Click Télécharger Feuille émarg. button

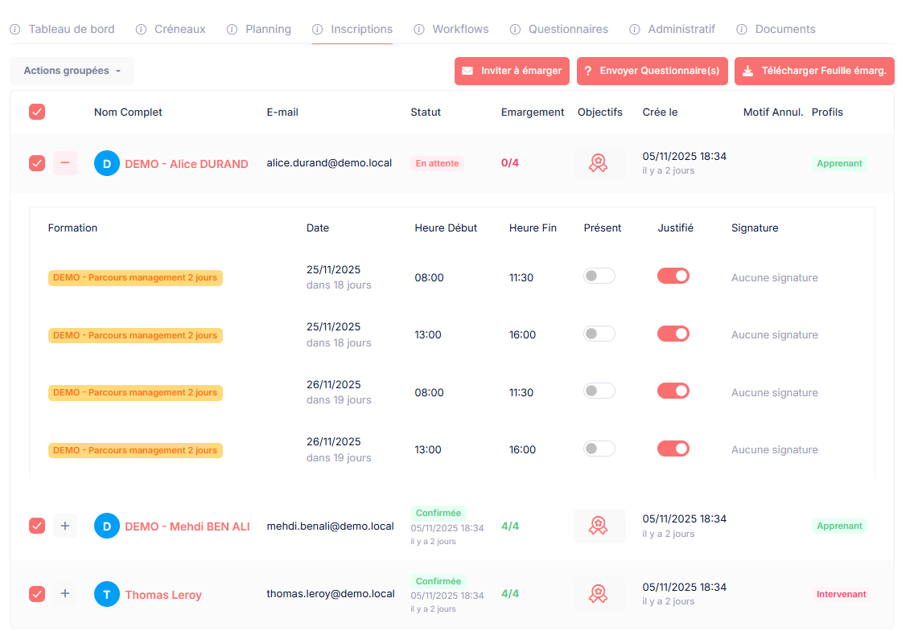[x=814, y=71]
